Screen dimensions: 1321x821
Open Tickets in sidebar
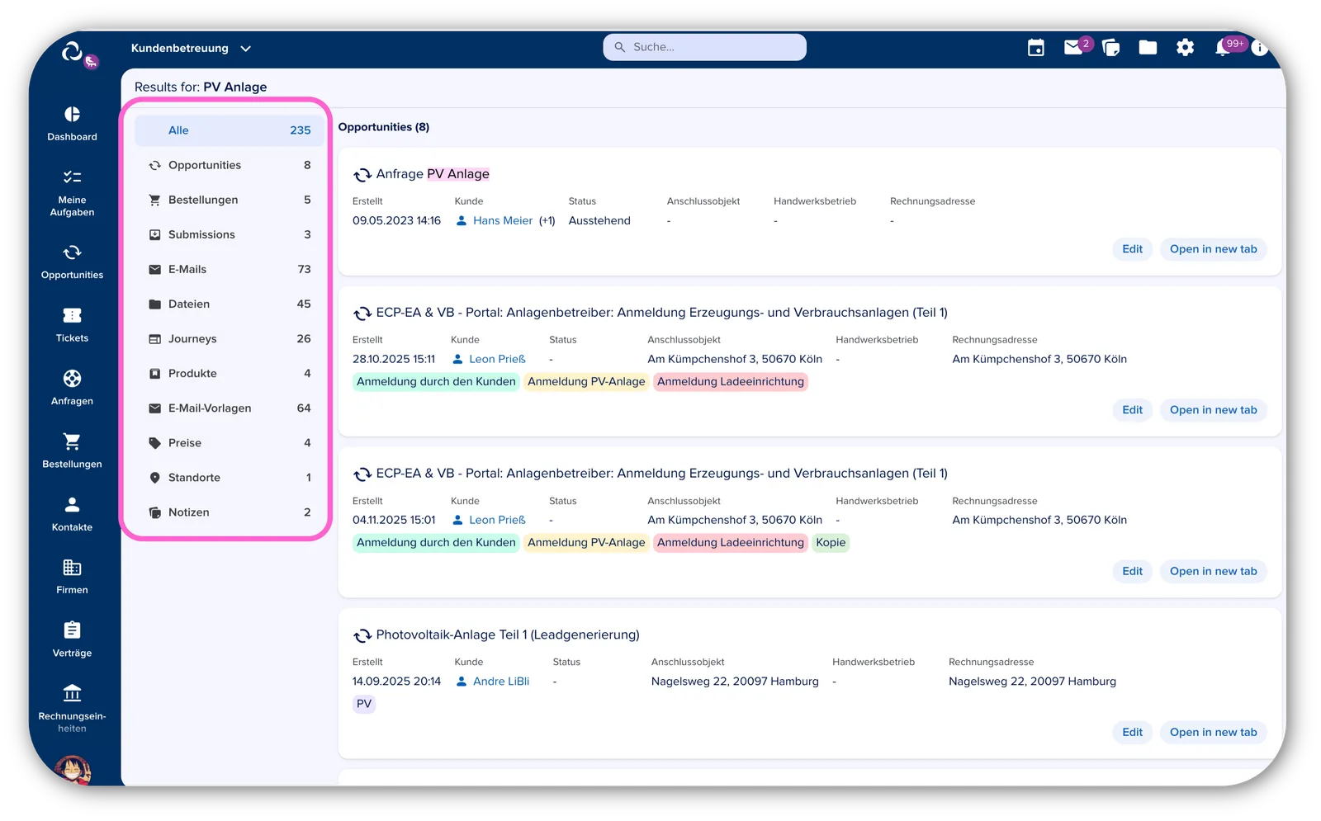(x=72, y=325)
